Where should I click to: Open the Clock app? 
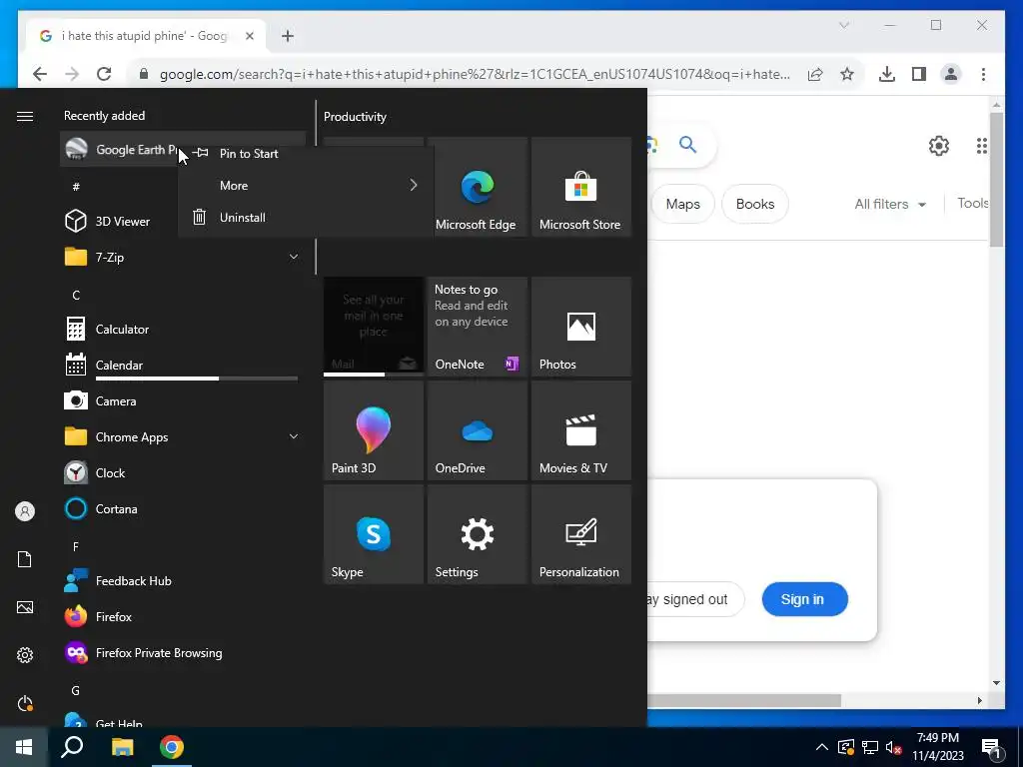[183, 472]
